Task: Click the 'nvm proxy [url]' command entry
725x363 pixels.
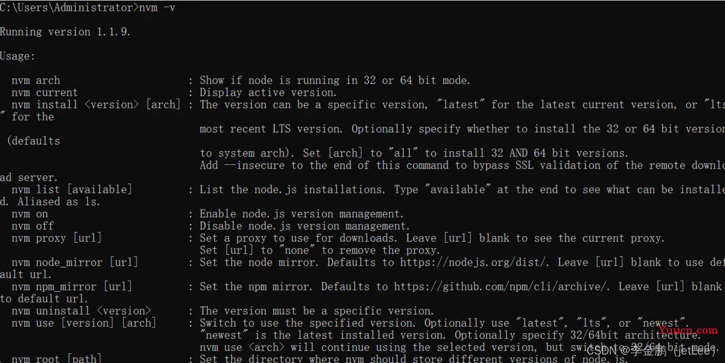Action: [x=57, y=238]
